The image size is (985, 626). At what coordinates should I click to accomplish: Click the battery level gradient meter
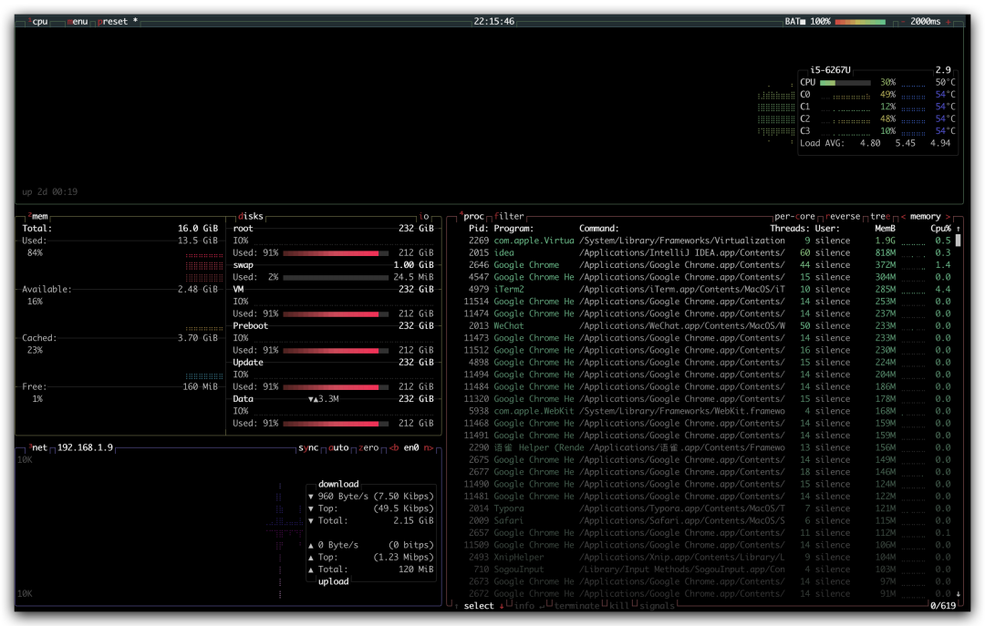(x=860, y=21)
